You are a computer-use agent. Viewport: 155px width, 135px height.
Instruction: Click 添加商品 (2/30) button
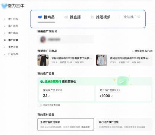point(142,51)
